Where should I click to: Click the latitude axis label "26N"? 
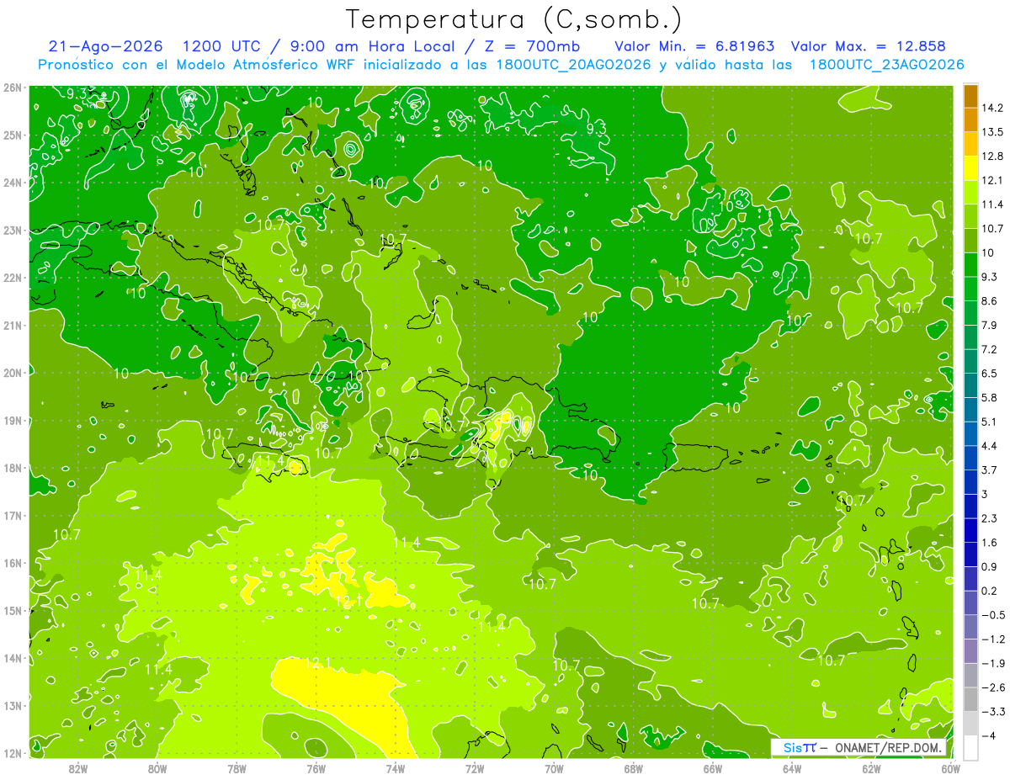(x=13, y=88)
